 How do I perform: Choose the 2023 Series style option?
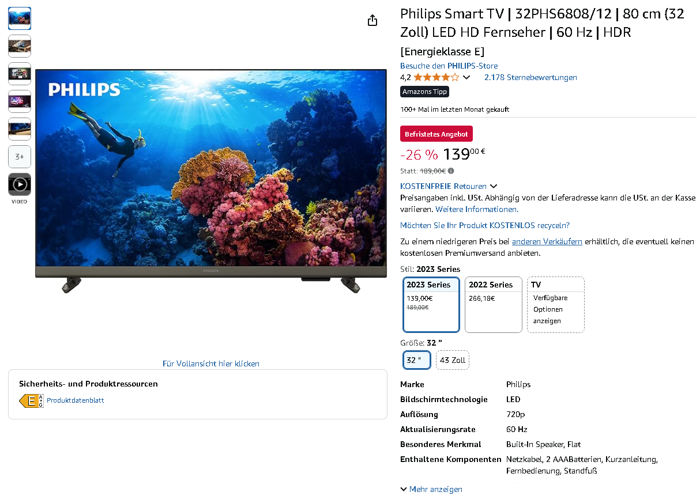tap(431, 305)
